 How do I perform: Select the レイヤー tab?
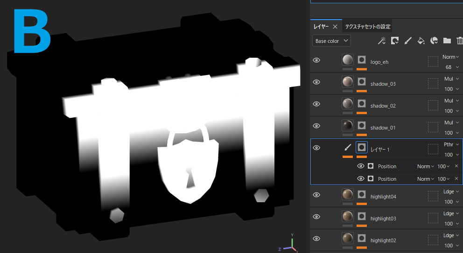tap(321, 27)
